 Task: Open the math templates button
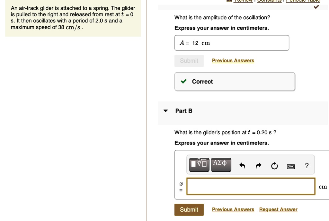tap(199, 165)
